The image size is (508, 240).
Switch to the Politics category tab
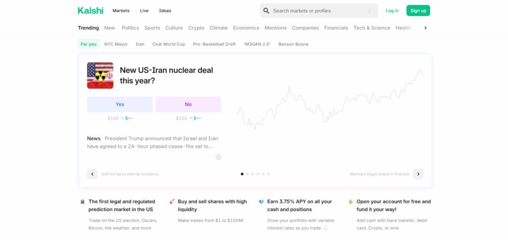(130, 28)
